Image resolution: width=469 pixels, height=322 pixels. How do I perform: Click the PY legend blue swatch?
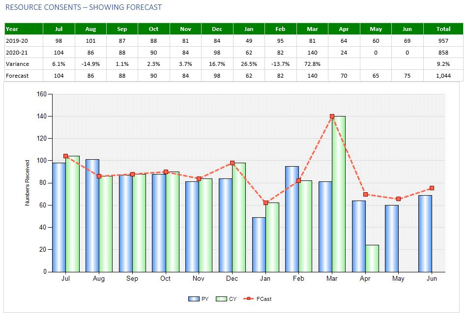pos(194,299)
